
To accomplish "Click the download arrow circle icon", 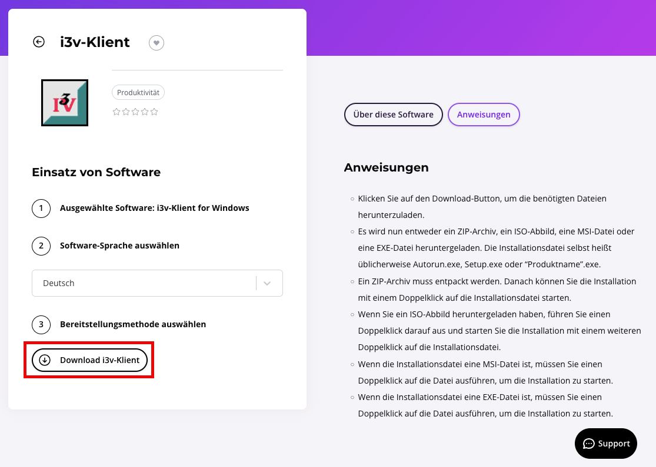I will click(x=45, y=360).
